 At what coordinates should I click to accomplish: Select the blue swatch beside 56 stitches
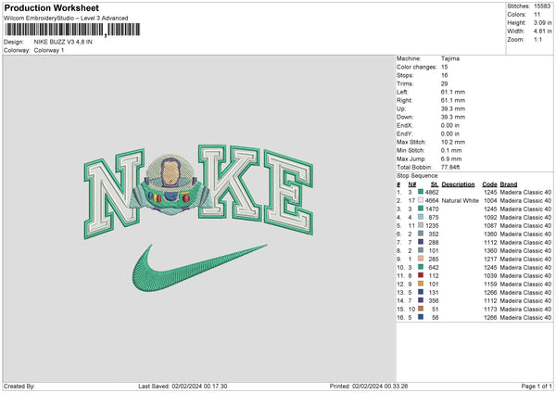(x=421, y=317)
